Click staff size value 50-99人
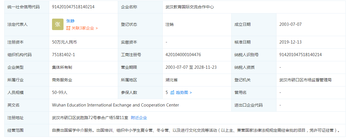346x138 pixels. [x=59, y=92]
